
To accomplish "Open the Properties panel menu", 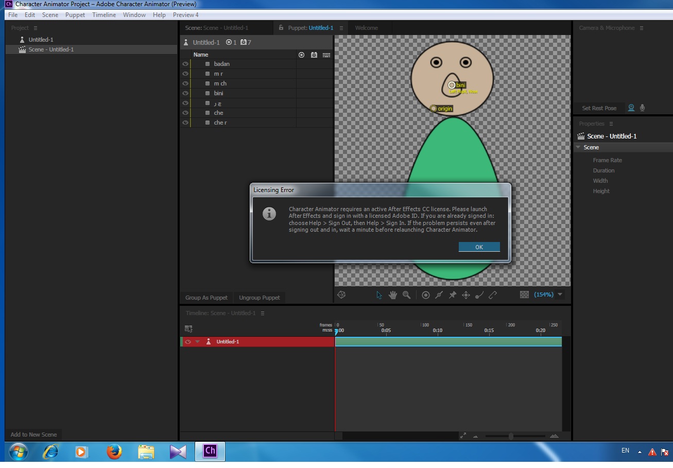I will 611,124.
